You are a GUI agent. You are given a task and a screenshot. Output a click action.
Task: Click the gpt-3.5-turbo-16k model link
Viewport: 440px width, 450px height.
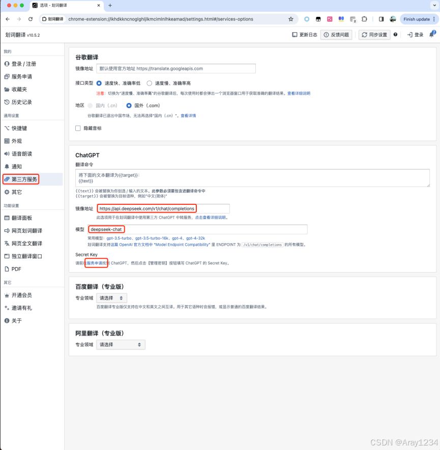(152, 238)
